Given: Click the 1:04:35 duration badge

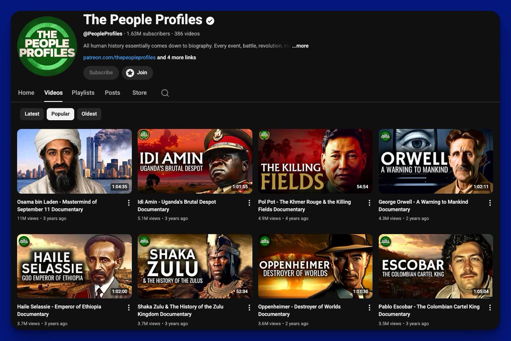Looking at the screenshot, I should pos(120,187).
